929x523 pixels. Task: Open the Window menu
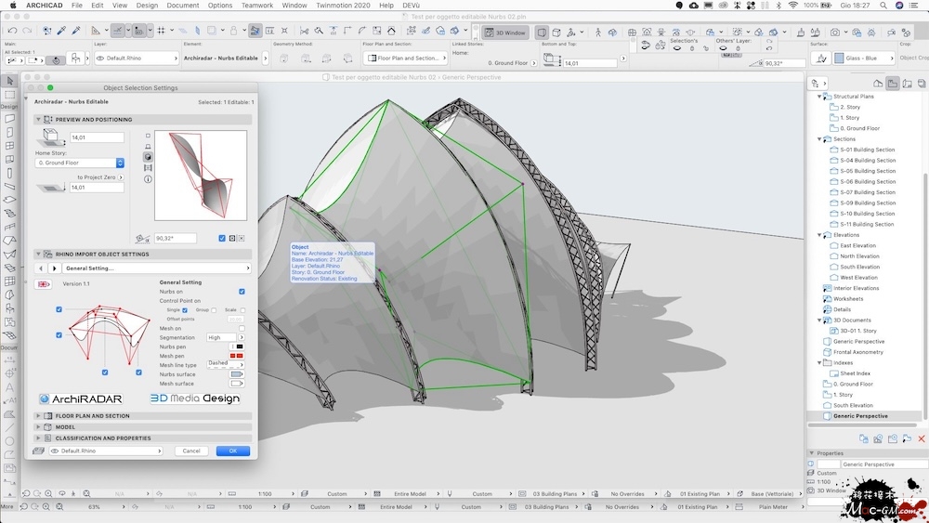coord(294,6)
